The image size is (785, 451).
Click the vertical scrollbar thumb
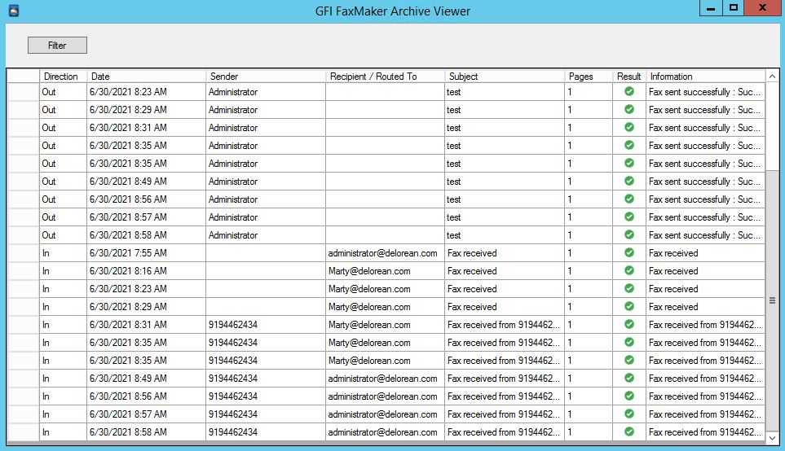pyautogui.click(x=772, y=300)
